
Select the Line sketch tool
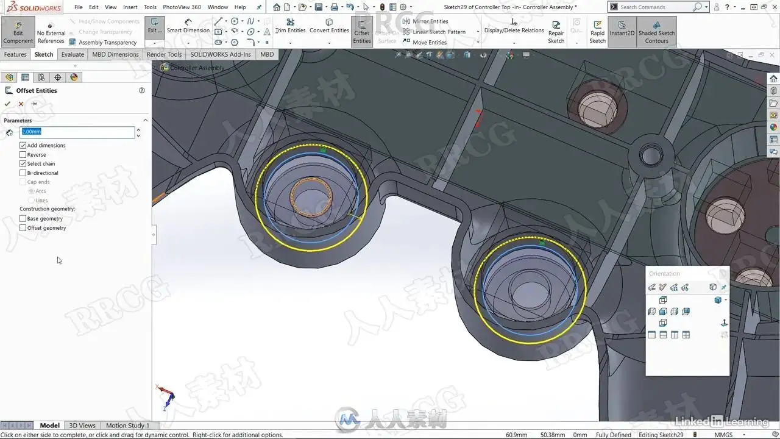coord(218,21)
